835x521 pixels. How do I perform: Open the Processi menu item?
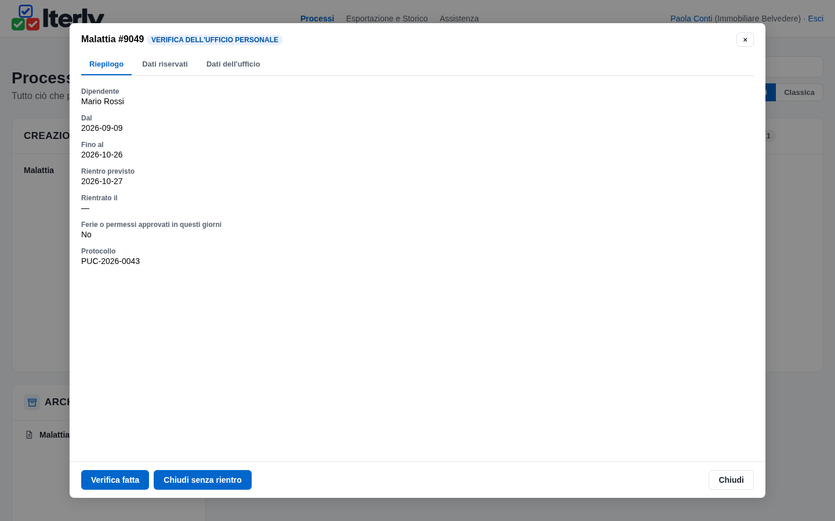317,19
